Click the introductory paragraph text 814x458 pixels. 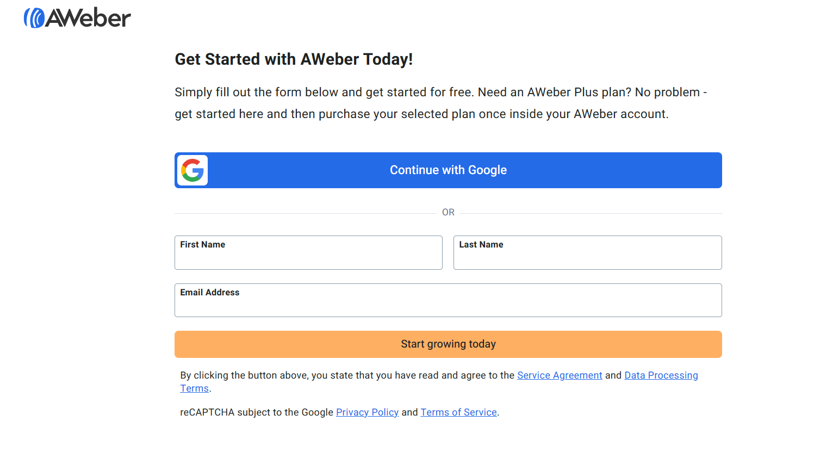point(440,103)
